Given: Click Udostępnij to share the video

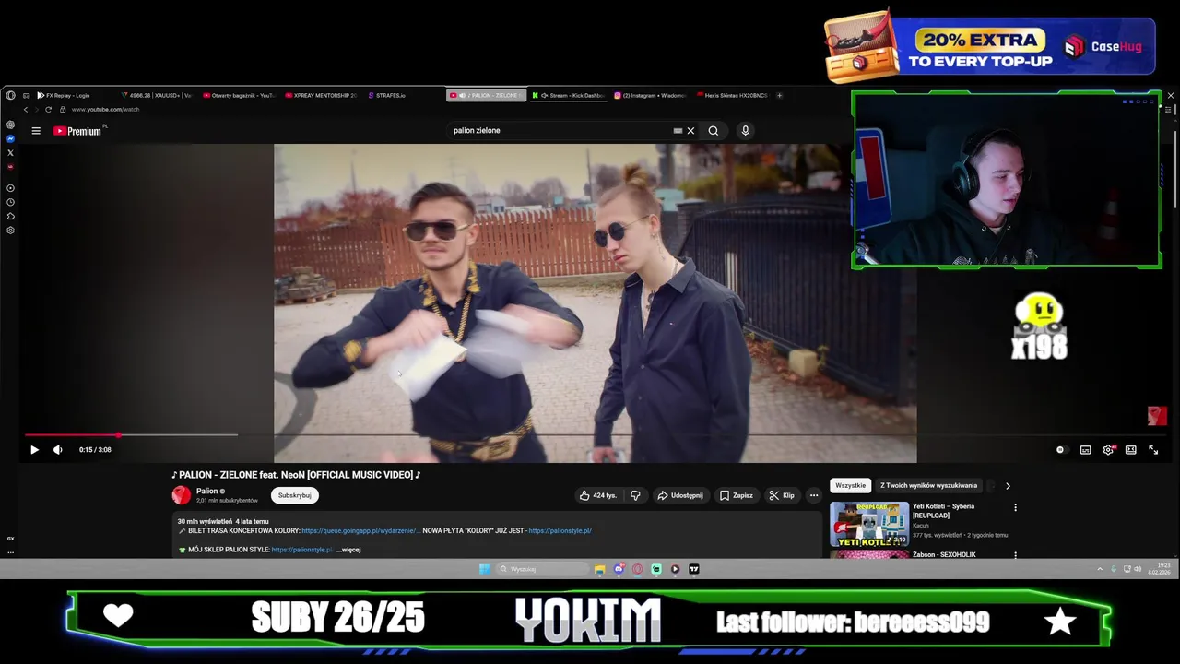Looking at the screenshot, I should [679, 495].
